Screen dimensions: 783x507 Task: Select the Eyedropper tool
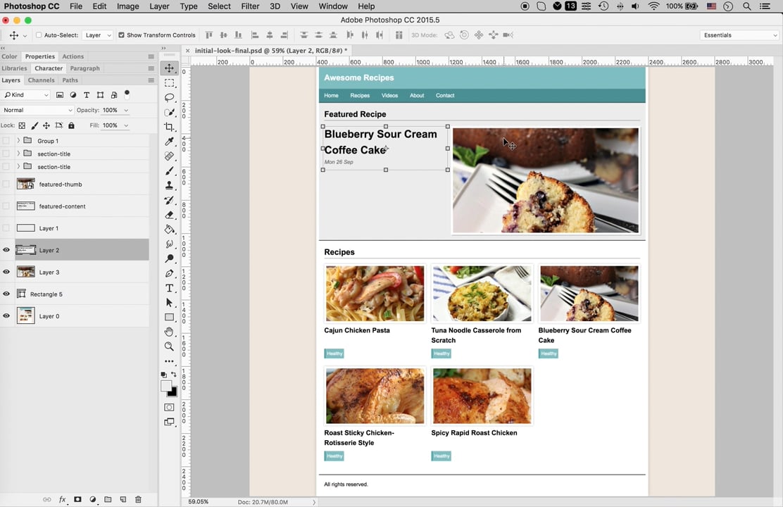[x=169, y=142]
